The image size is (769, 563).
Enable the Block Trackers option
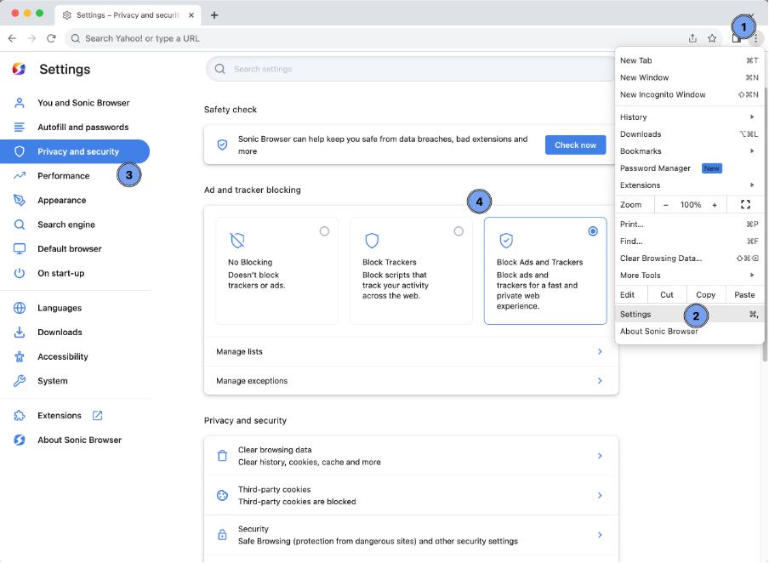(x=459, y=230)
